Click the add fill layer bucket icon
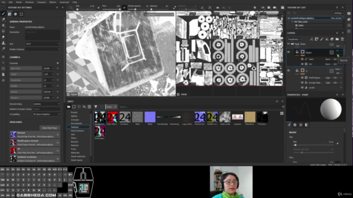This screenshot has height=198, width=353. pyautogui.click(x=327, y=39)
